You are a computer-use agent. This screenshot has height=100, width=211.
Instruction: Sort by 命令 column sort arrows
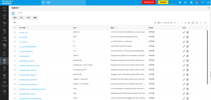pyautogui.click(x=78, y=28)
